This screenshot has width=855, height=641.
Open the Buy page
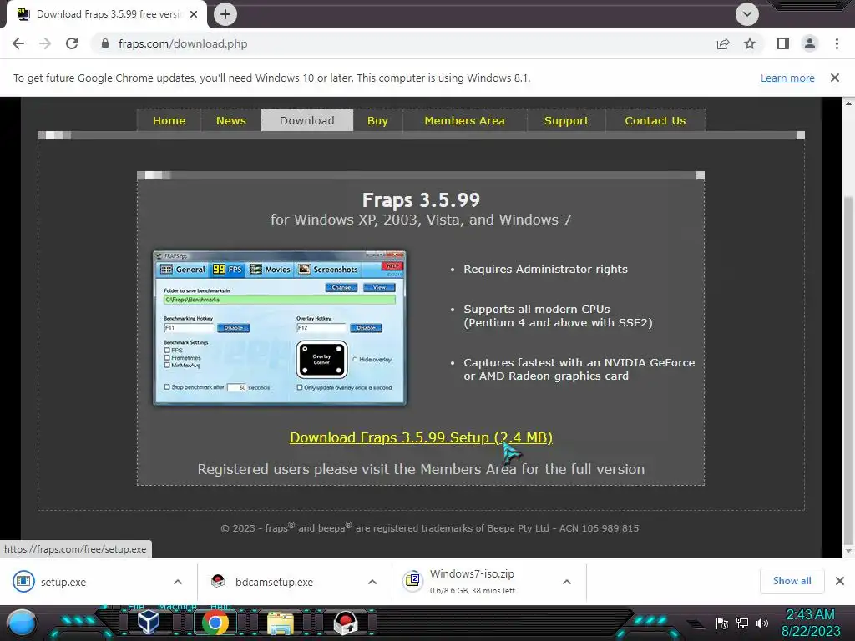[x=377, y=120]
